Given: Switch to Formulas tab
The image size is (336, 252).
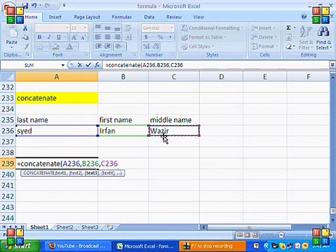Looking at the screenshot, I should pos(122,17).
